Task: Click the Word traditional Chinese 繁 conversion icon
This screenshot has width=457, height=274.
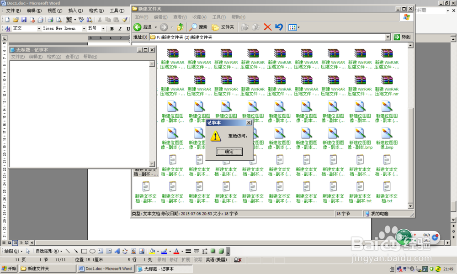Action: click(69, 20)
